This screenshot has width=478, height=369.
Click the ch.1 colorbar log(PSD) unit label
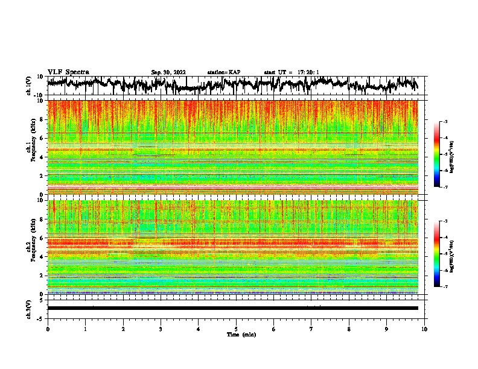[x=452, y=157]
